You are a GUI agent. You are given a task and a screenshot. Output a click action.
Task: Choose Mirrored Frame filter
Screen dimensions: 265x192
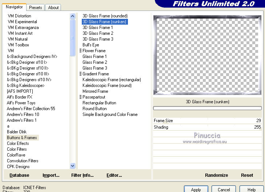(x=95, y=91)
